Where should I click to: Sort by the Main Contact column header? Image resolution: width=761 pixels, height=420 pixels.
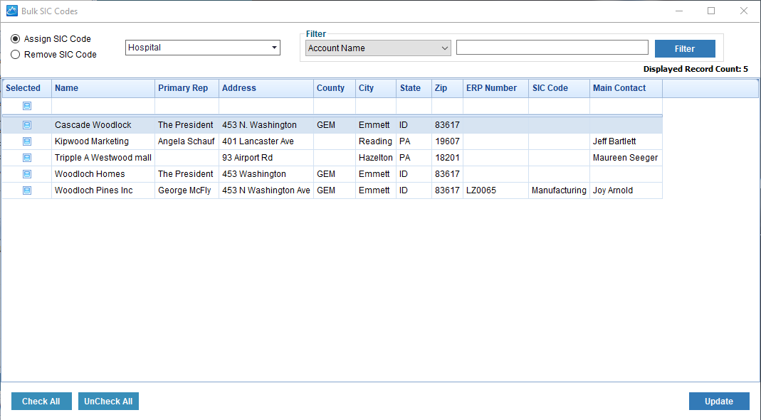[x=626, y=88]
